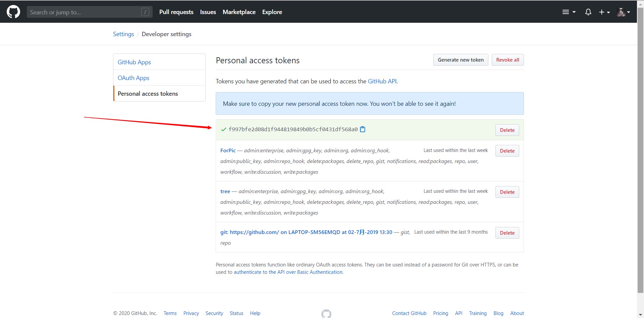Viewport: 644px width, 318px height.
Task: Delete the newly generated token
Action: click(507, 130)
